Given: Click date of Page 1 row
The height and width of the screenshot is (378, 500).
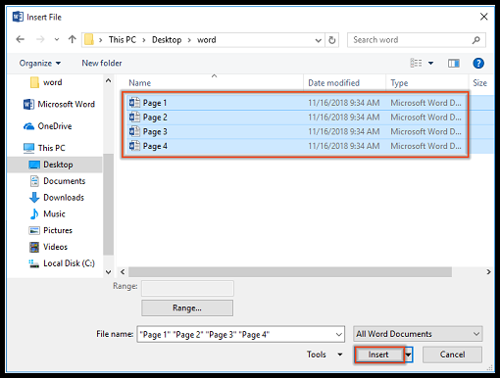Looking at the screenshot, I should tap(344, 103).
